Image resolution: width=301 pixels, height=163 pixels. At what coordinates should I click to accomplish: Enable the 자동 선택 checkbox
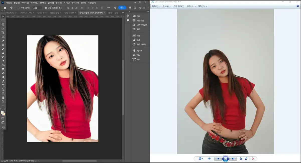(19, 8)
